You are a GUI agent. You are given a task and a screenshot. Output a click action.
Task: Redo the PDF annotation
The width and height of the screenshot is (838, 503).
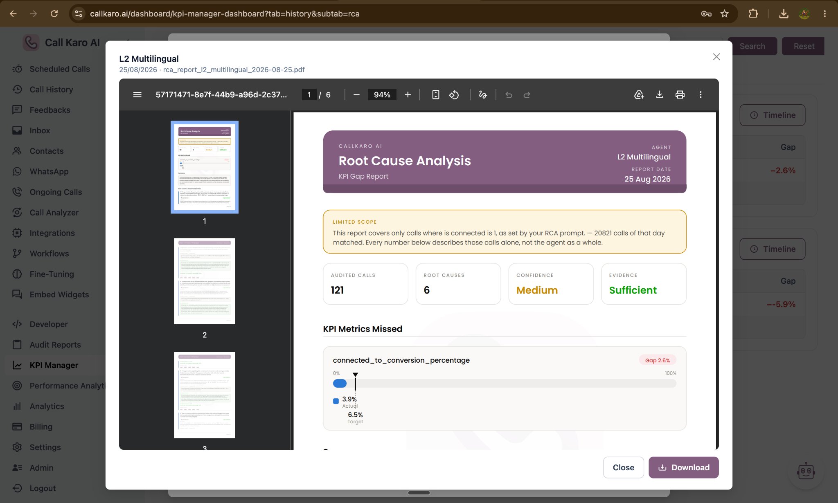click(x=527, y=95)
